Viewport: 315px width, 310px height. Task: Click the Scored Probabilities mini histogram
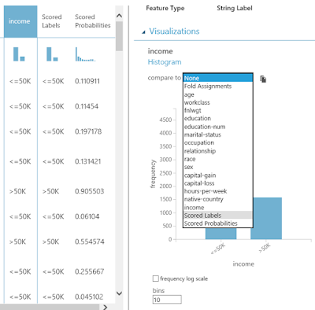85,54
